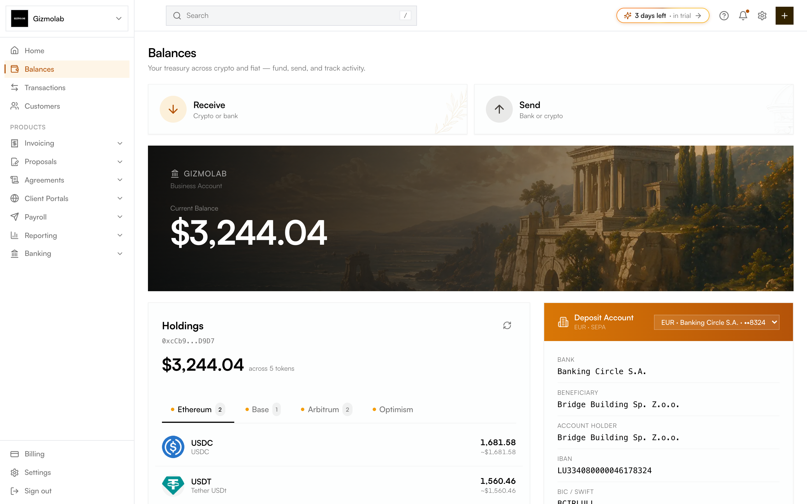Click wallet address 0xcCb9...D9D7

[x=188, y=341]
